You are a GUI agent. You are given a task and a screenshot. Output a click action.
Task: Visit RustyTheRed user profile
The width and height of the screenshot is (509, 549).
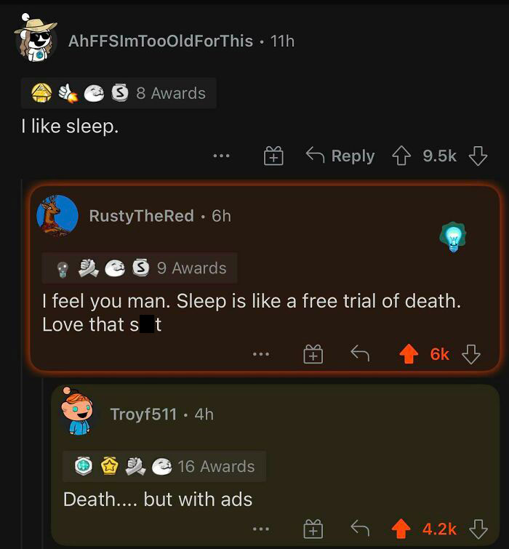pyautogui.click(x=141, y=216)
